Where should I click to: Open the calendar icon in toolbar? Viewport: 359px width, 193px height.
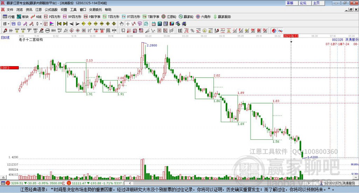[154, 24]
